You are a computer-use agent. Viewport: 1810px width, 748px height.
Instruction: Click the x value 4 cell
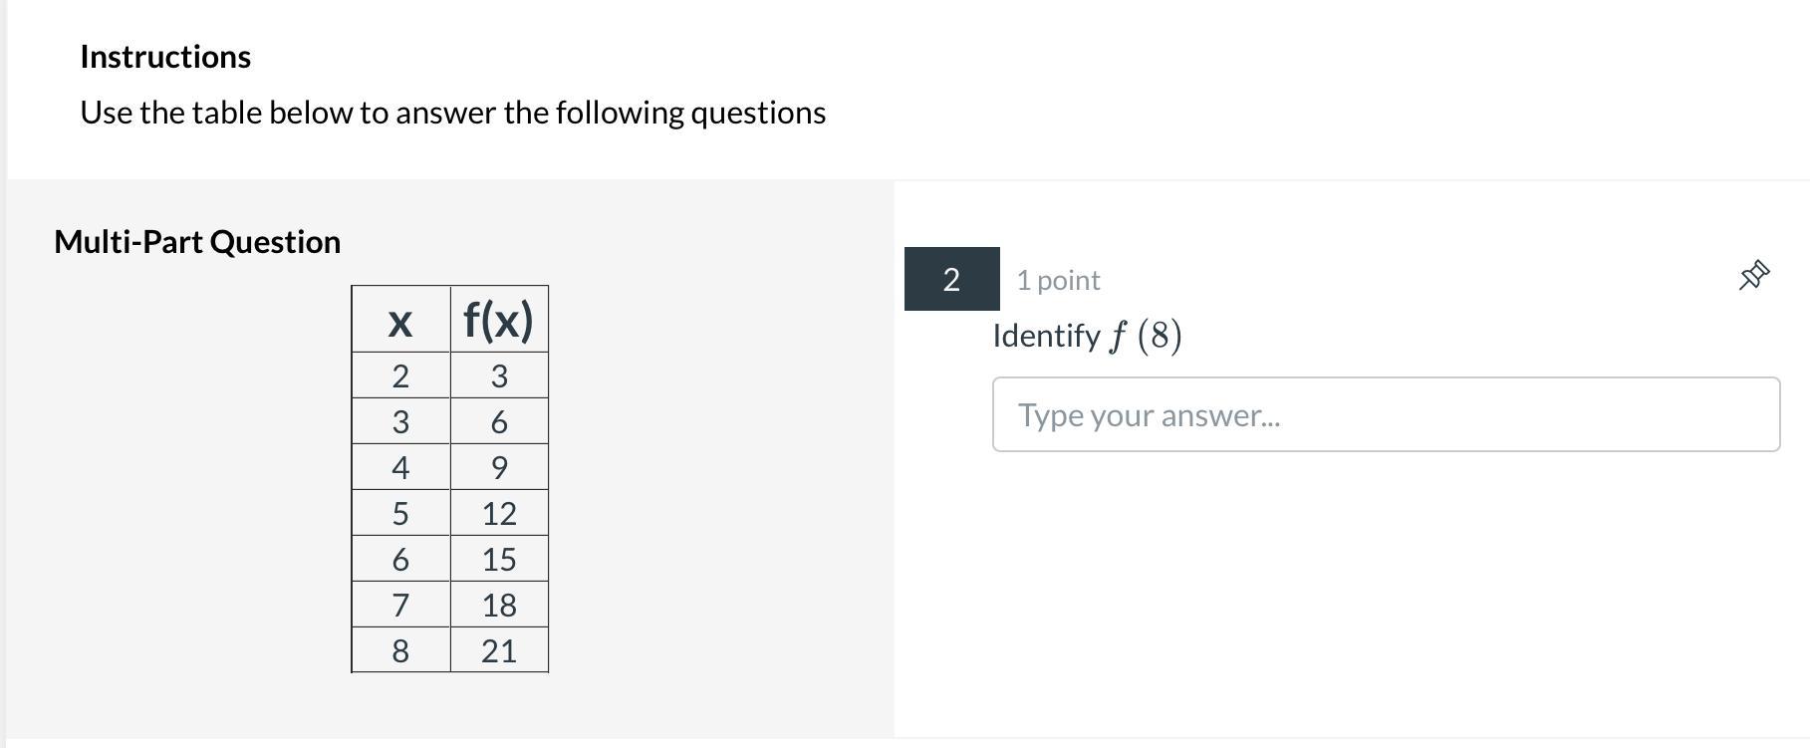[400, 467]
